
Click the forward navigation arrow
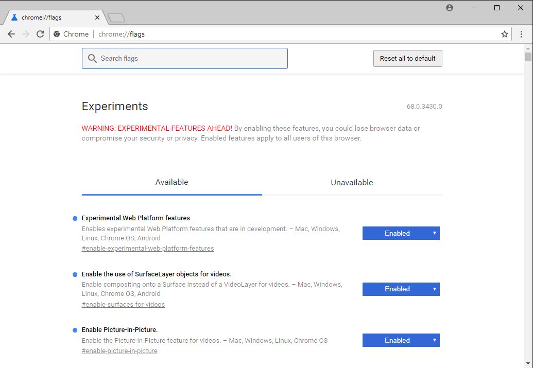tap(26, 34)
